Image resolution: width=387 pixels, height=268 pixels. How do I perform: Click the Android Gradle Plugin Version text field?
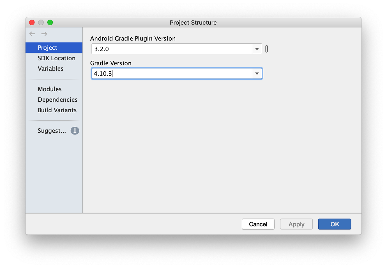coord(172,49)
